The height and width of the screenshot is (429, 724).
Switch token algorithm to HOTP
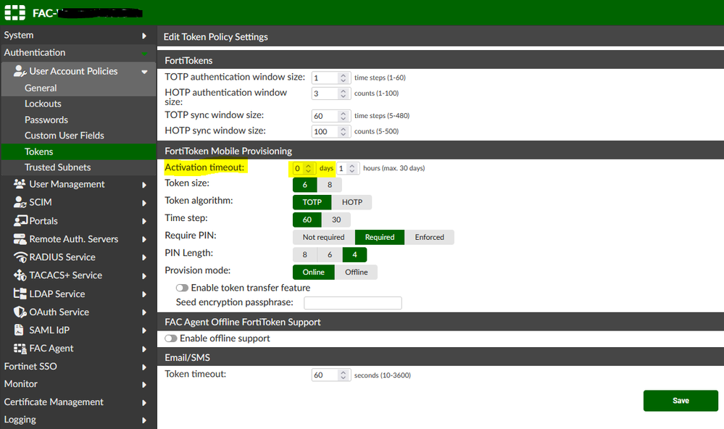click(352, 202)
